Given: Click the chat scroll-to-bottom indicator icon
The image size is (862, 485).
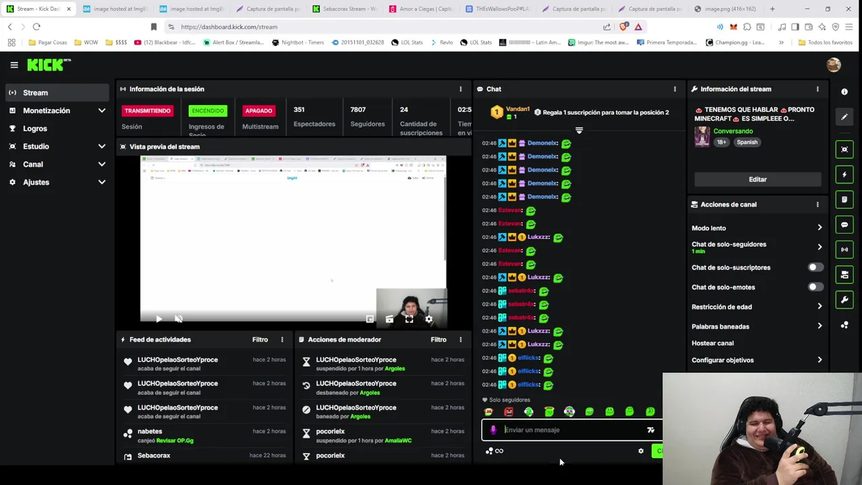Looking at the screenshot, I should tap(579, 130).
